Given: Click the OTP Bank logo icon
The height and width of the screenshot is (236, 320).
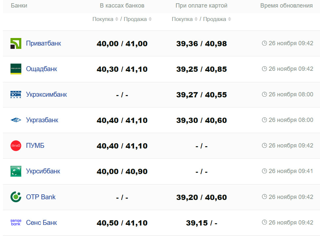Looking at the screenshot, I should (x=16, y=197).
